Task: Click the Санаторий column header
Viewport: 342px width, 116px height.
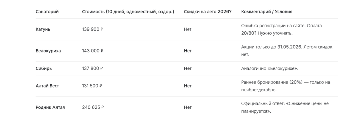Action: point(47,12)
